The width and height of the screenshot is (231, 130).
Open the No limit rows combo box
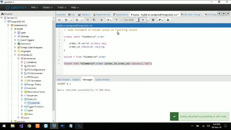click(x=131, y=20)
